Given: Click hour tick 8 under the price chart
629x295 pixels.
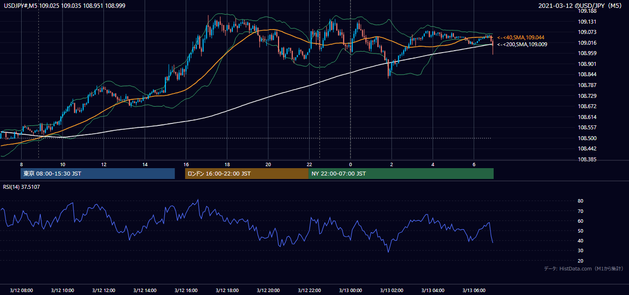Looking at the screenshot, I should (x=21, y=164).
